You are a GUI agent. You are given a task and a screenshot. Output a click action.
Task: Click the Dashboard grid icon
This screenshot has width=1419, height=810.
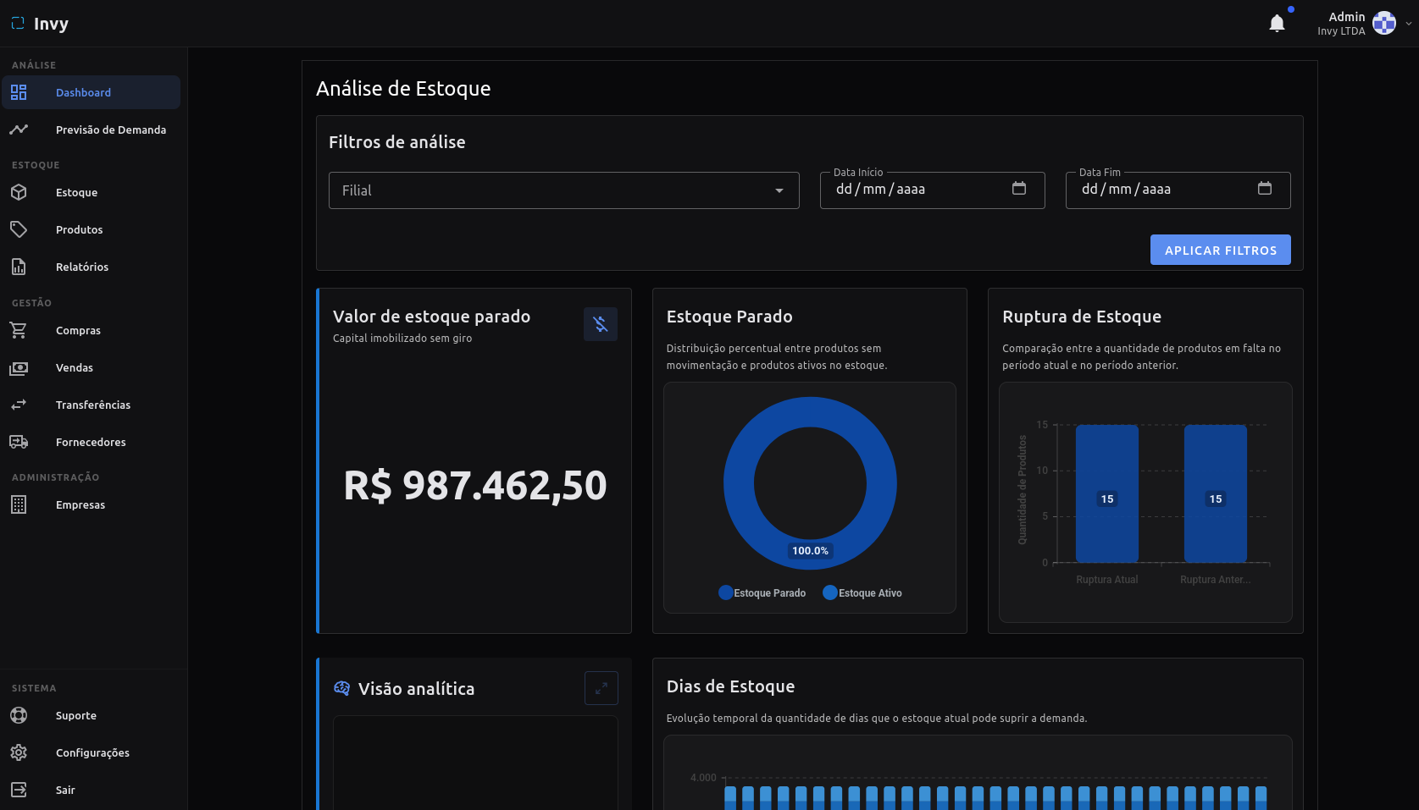click(x=19, y=92)
